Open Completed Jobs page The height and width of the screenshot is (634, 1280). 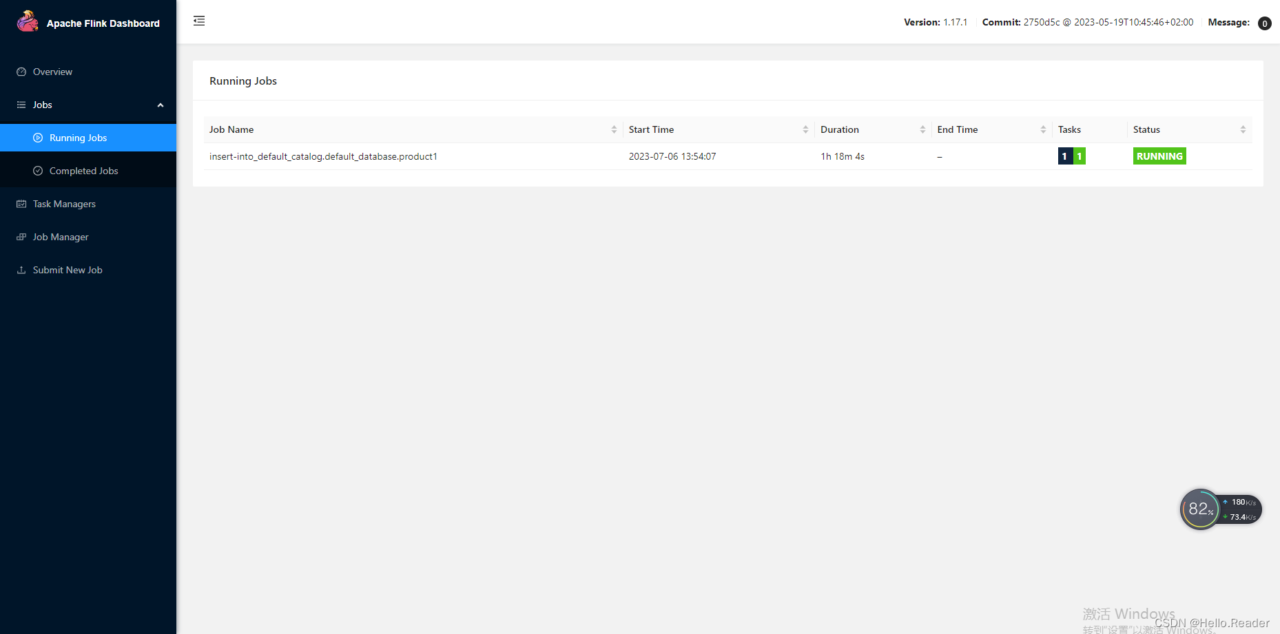click(x=88, y=171)
